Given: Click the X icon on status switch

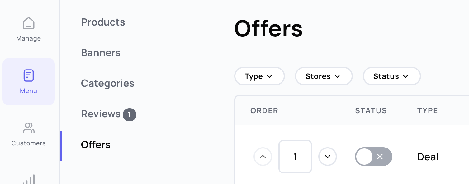Looking at the screenshot, I should [380, 157].
